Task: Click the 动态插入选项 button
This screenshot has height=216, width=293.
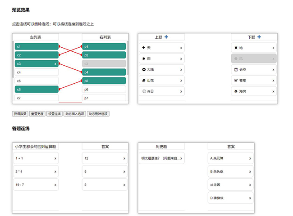Action: click(x=74, y=114)
